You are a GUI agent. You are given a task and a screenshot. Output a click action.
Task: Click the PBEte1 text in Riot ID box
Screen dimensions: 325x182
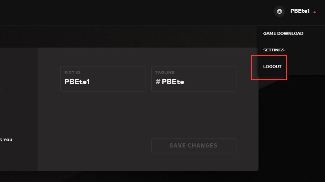point(77,82)
